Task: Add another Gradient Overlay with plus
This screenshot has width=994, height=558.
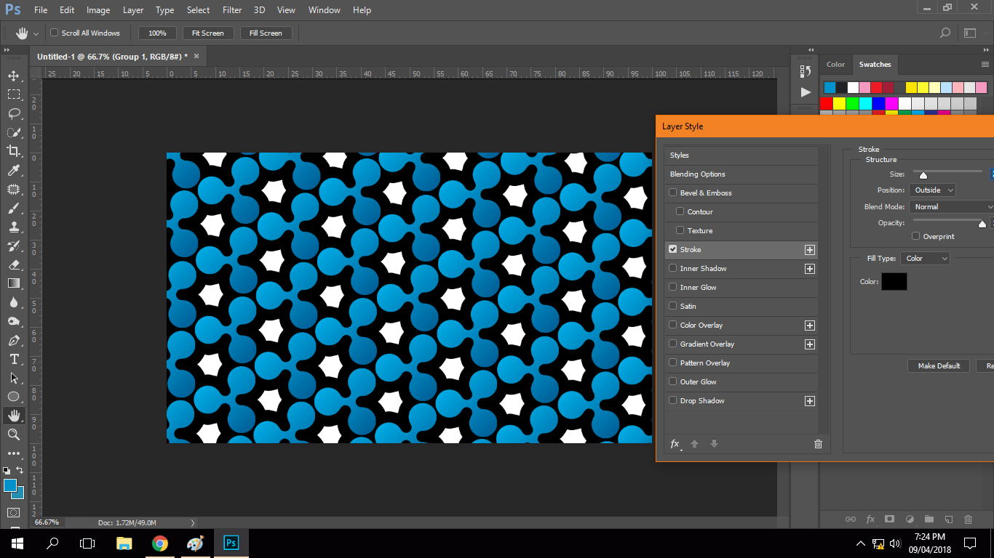Action: click(809, 344)
